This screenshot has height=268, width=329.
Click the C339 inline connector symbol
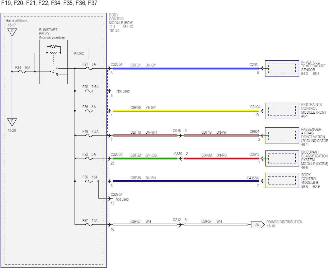point(180,158)
